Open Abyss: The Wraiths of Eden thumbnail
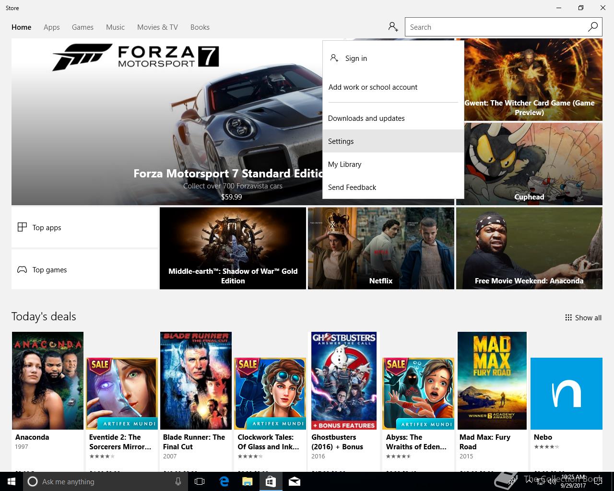 coord(418,394)
